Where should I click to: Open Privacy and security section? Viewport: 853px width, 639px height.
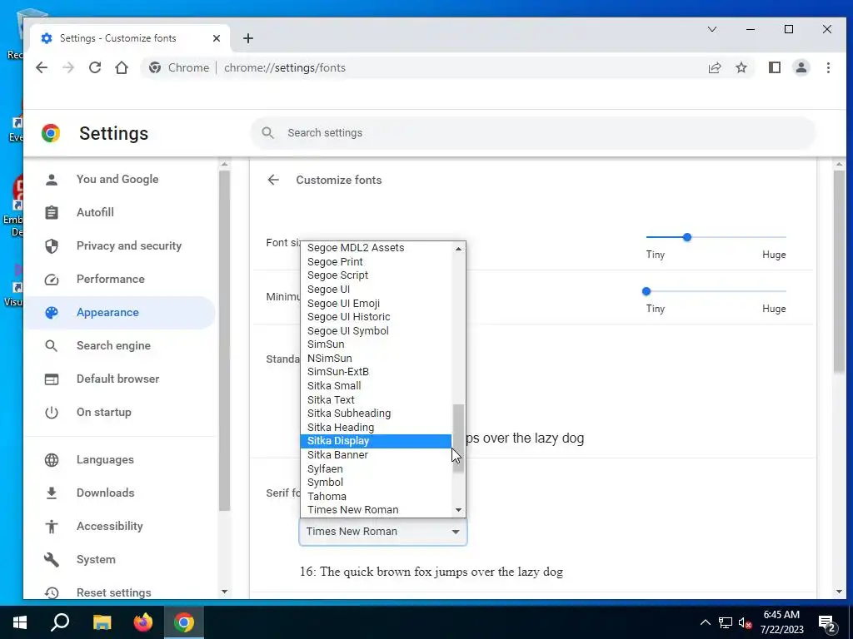[129, 245]
